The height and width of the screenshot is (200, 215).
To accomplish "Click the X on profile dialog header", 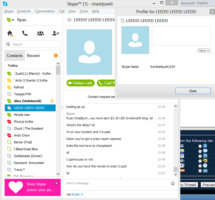I will pyautogui.click(x=212, y=12).
